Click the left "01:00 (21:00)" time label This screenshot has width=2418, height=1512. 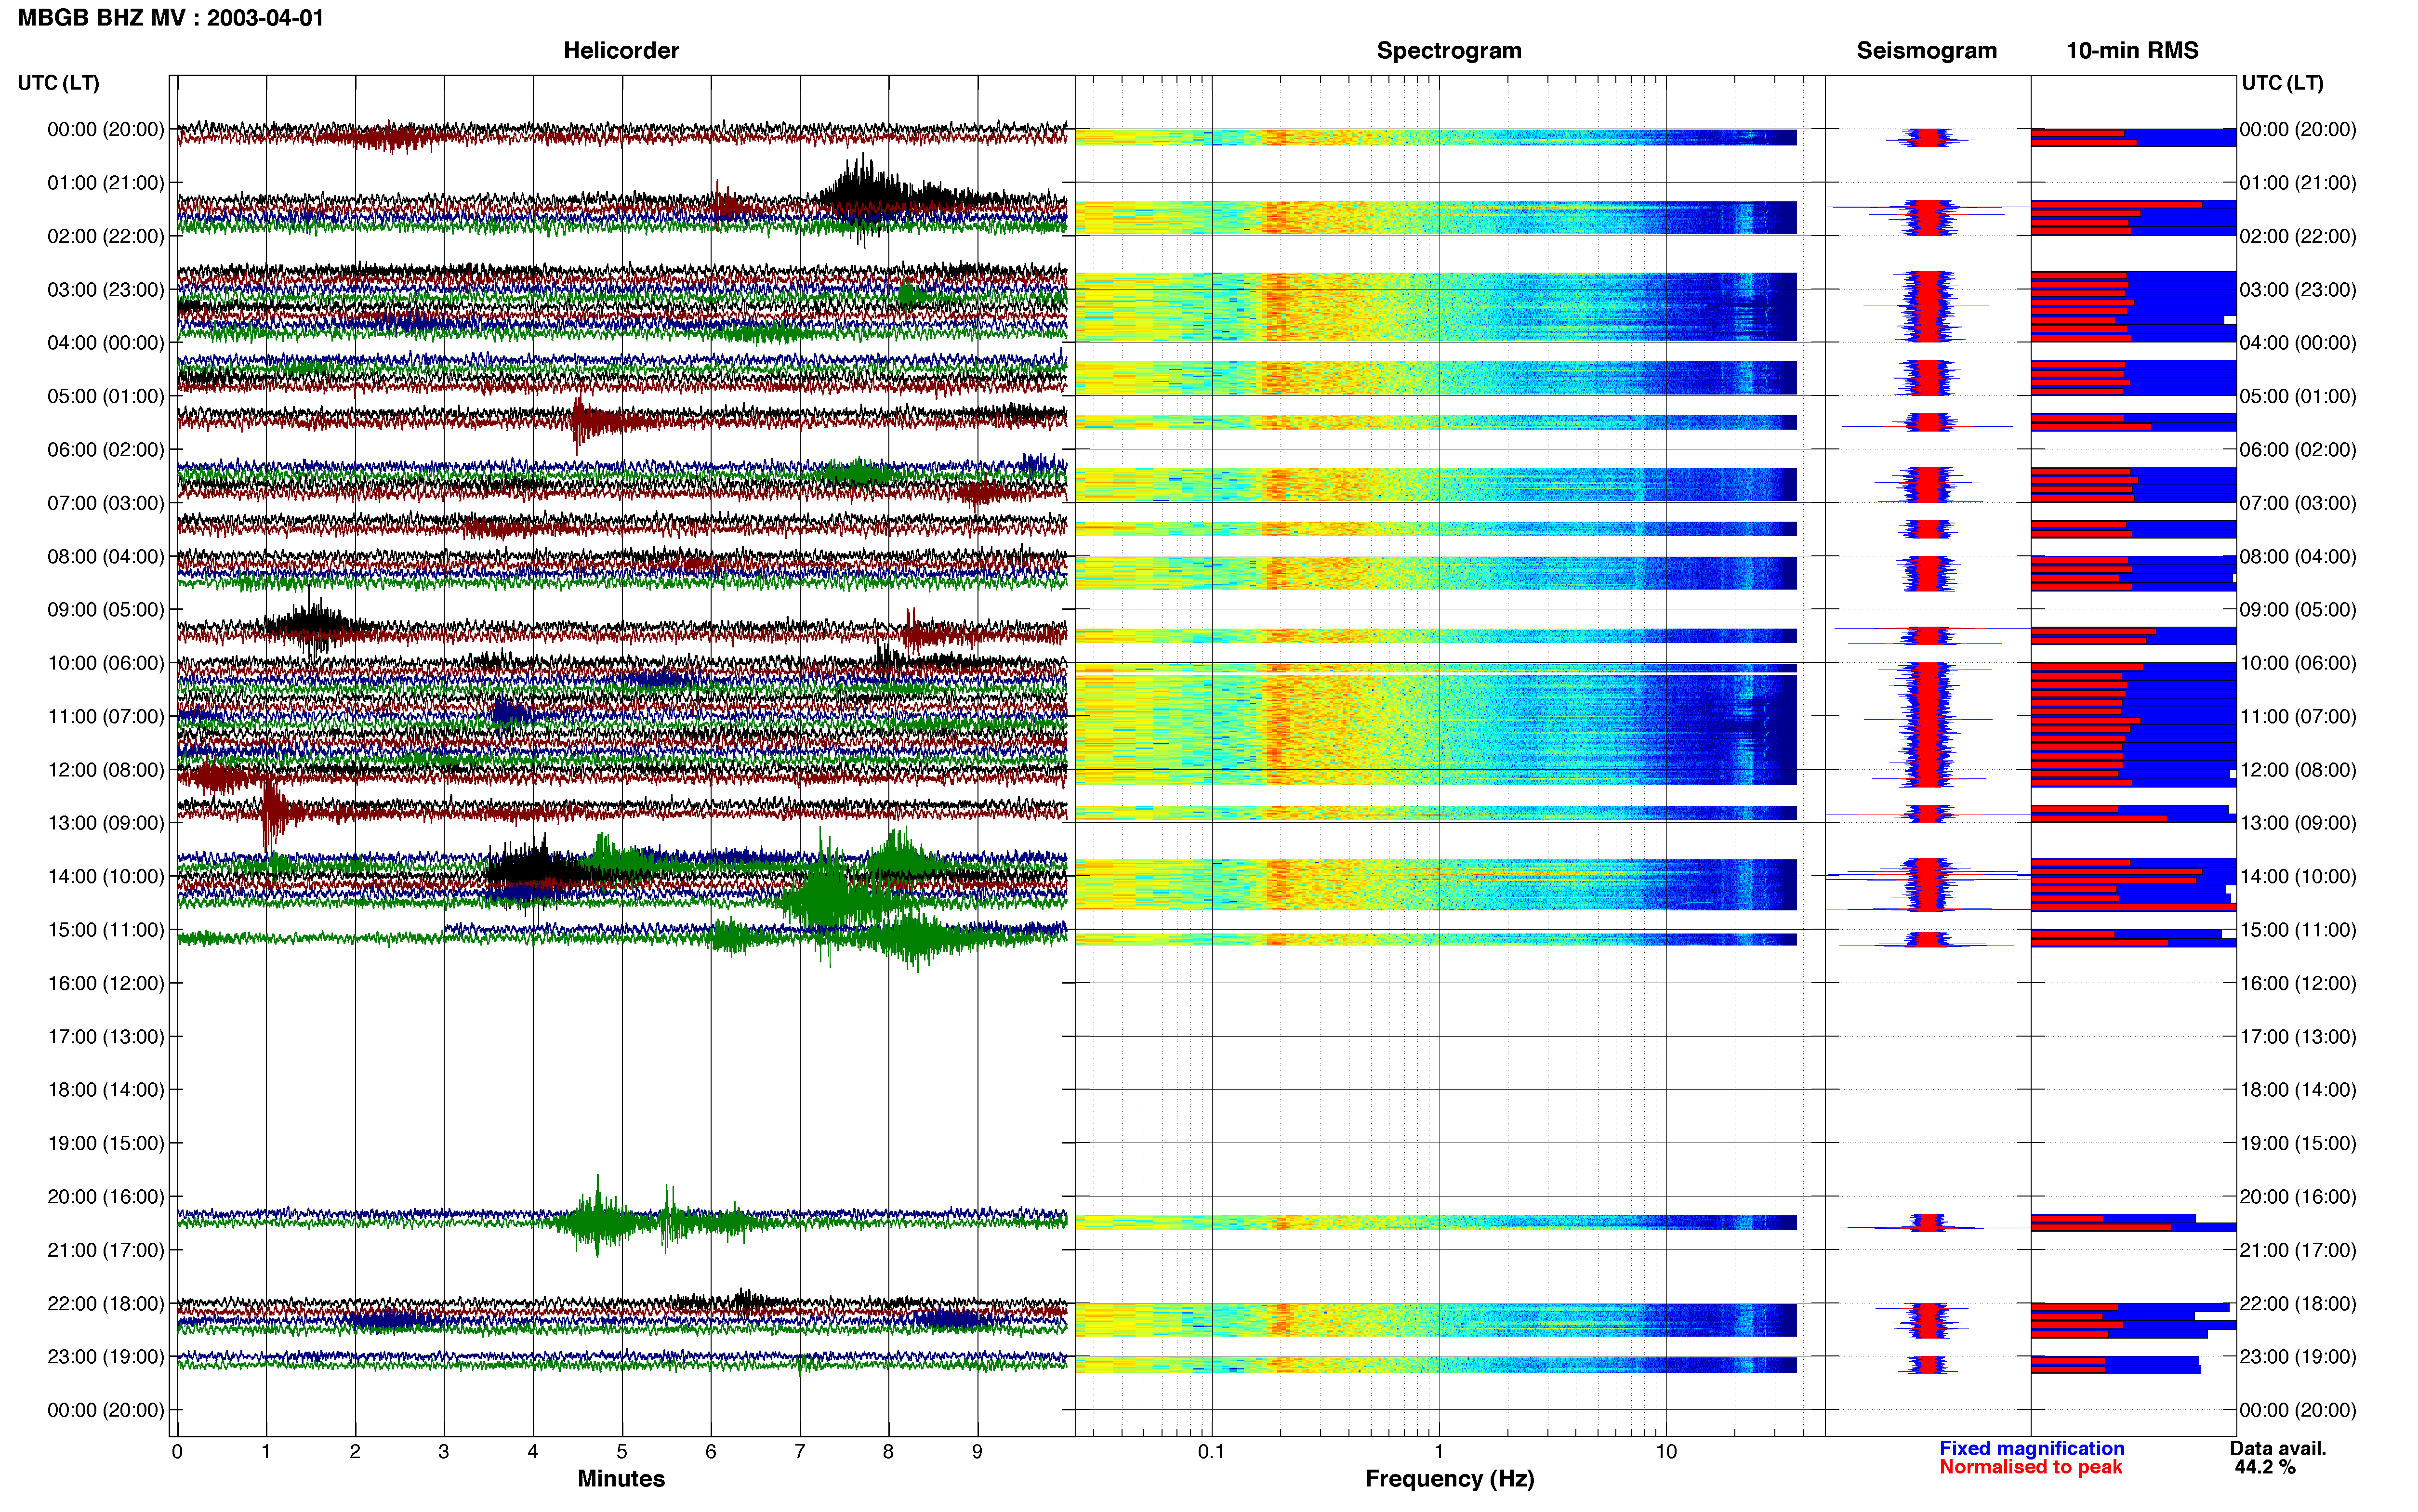(x=106, y=183)
